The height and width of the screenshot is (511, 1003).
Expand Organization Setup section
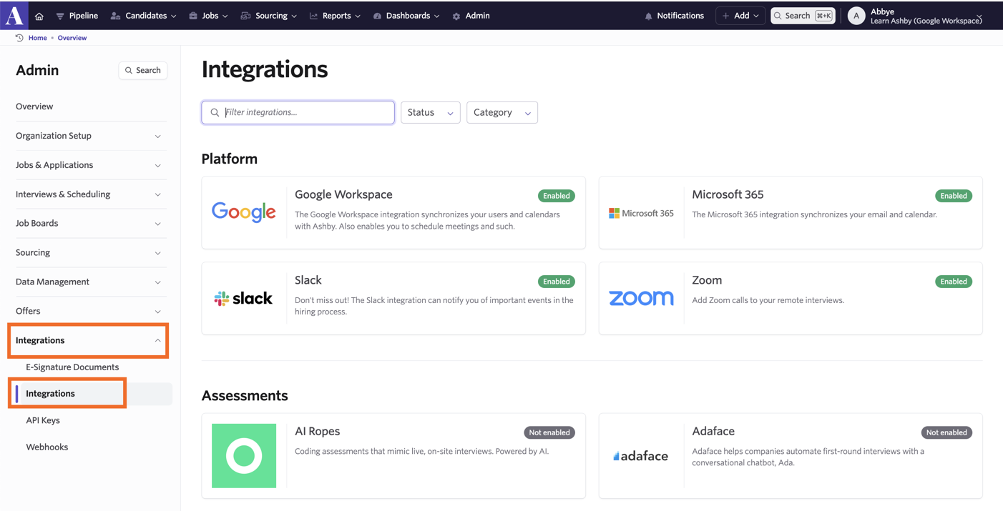[x=89, y=136]
